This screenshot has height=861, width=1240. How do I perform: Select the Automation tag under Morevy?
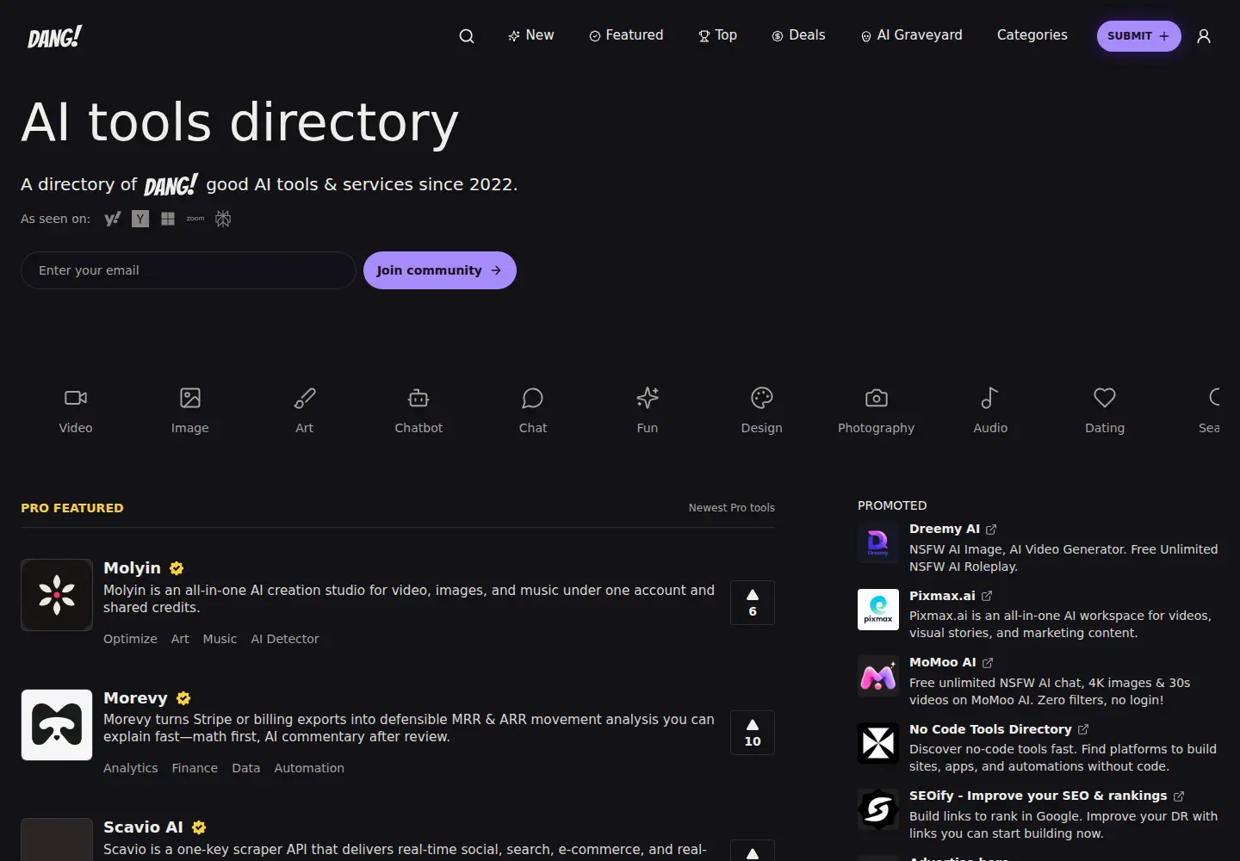[x=309, y=768]
